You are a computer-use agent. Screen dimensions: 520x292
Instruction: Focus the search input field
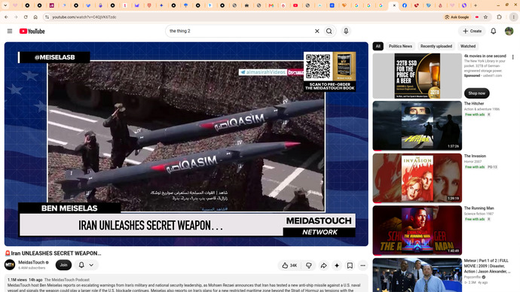click(240, 31)
